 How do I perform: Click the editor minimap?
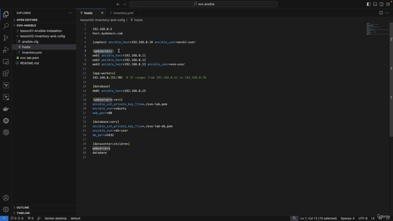[x=377, y=29]
